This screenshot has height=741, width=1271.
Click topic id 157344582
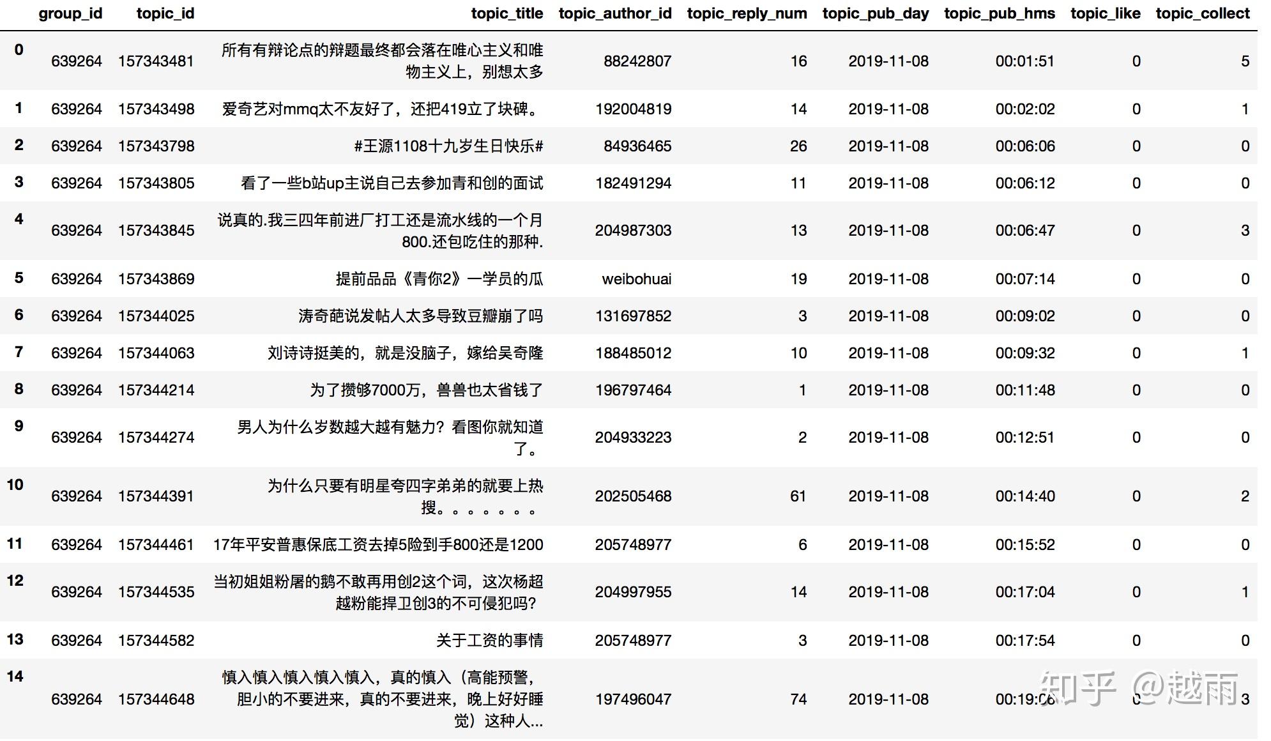pyautogui.click(x=156, y=641)
